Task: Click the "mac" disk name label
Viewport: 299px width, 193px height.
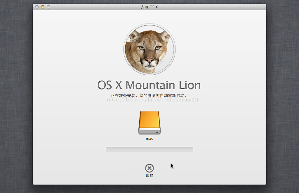Action: 149,139
